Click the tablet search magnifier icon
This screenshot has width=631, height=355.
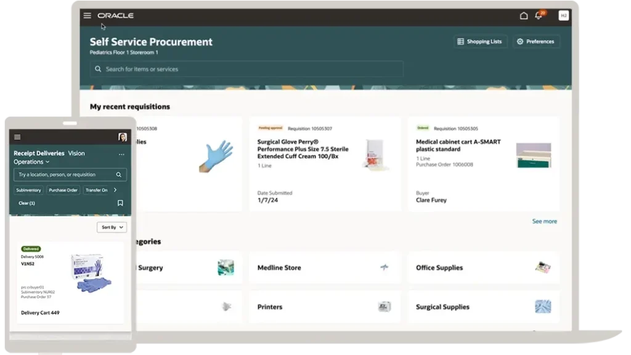(x=119, y=174)
